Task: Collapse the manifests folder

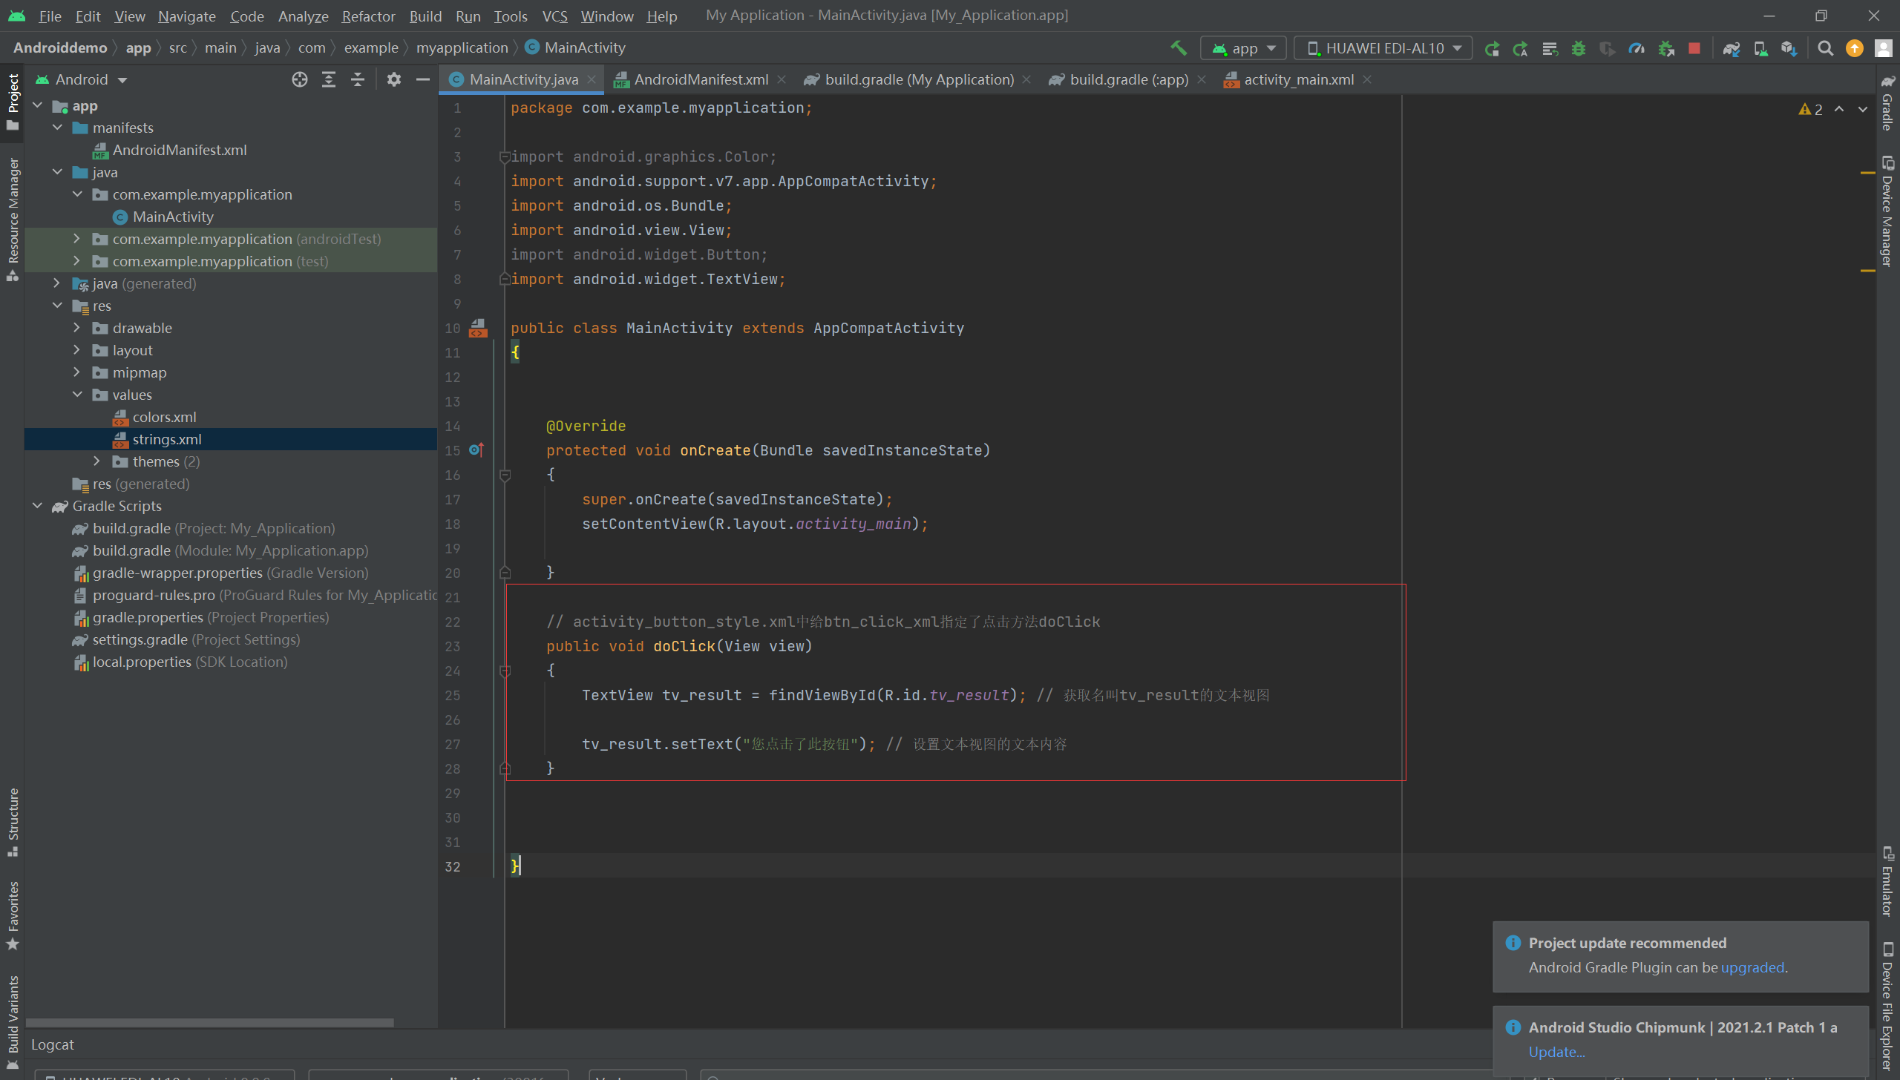Action: [x=57, y=128]
